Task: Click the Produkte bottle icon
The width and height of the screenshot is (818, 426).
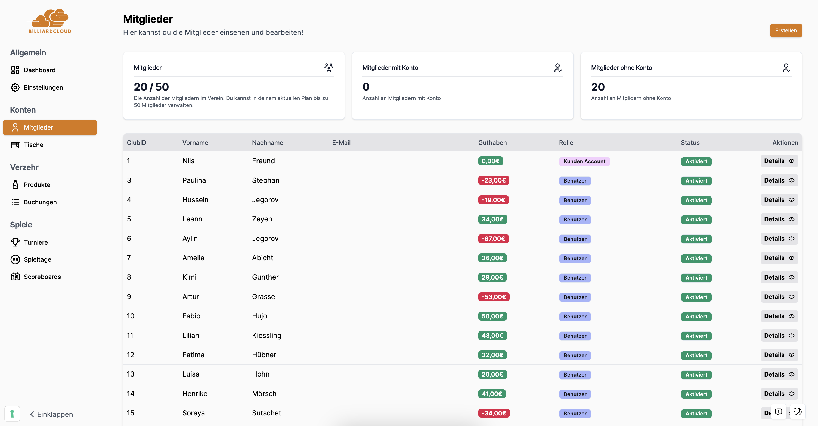Action: (15, 185)
